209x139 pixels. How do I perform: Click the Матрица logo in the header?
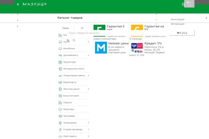(x=34, y=4)
